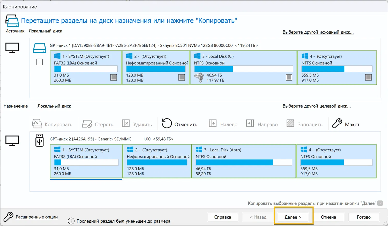Toggle checkbox on source SYSTEM FAT32 partition
388x226 pixels.
coord(114,77)
